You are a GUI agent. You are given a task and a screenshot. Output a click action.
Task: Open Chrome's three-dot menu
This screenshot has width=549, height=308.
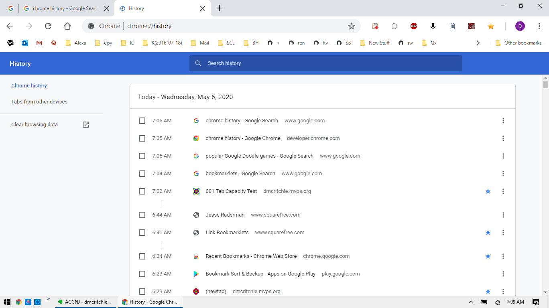pos(539,26)
